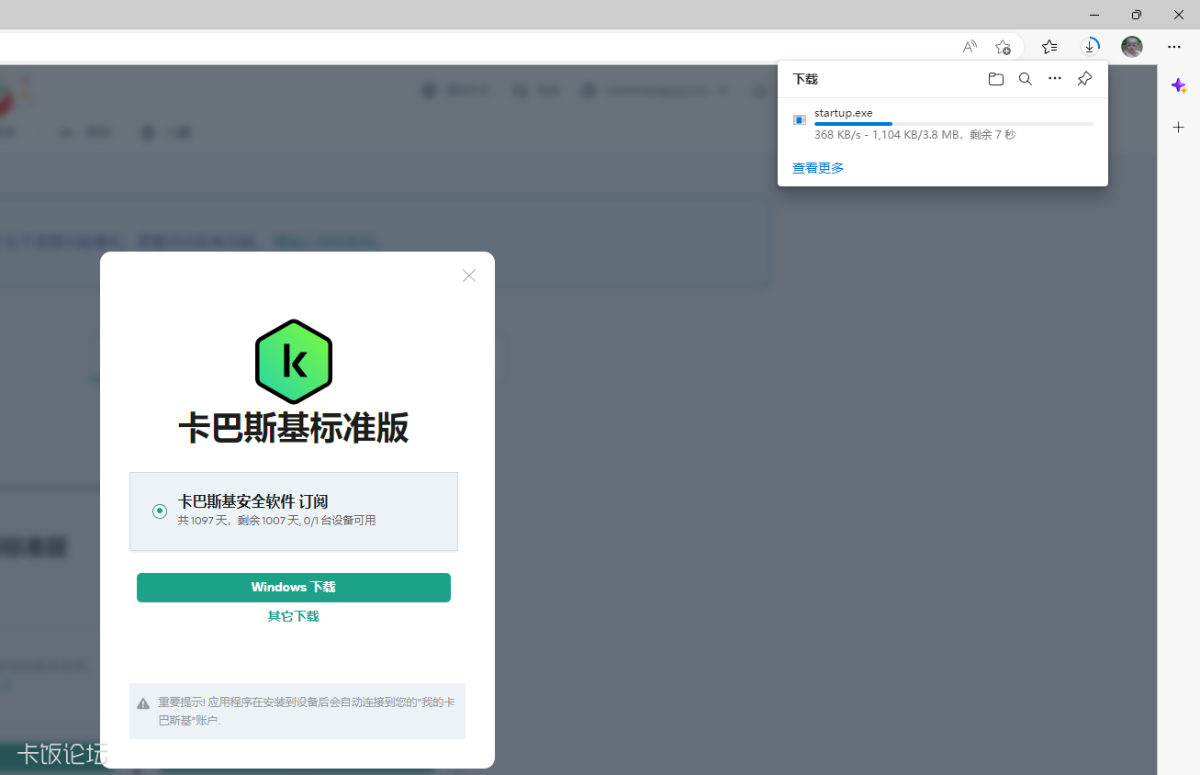Image resolution: width=1200 pixels, height=775 pixels.
Task: Click the startup.exe file name
Action: (x=843, y=113)
